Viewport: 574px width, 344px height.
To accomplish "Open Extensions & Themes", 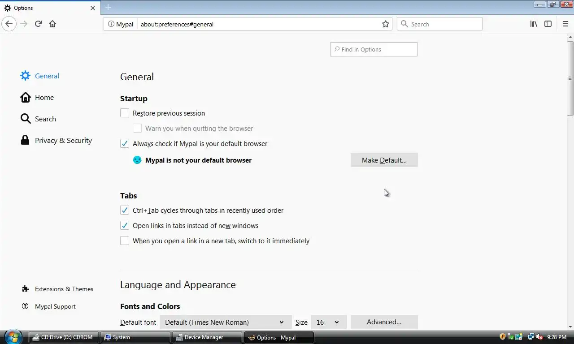I will [57, 289].
